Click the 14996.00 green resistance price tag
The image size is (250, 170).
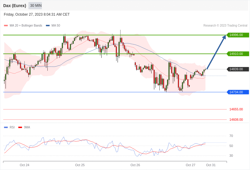click(238, 35)
